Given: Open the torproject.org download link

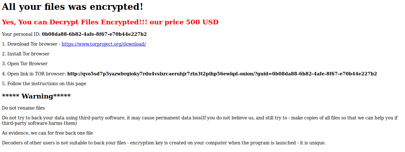Looking at the screenshot, I should (x=103, y=44).
